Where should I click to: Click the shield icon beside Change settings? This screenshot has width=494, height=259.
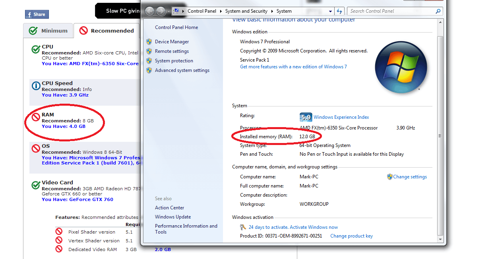click(x=389, y=177)
